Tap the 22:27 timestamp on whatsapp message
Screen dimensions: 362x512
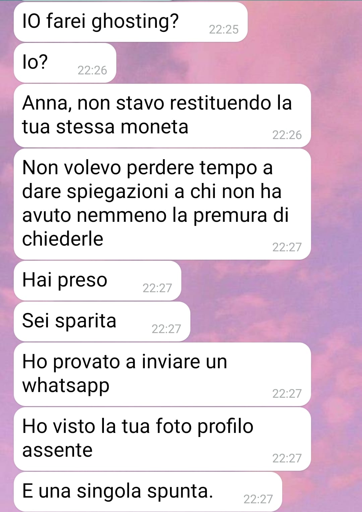coord(287,394)
